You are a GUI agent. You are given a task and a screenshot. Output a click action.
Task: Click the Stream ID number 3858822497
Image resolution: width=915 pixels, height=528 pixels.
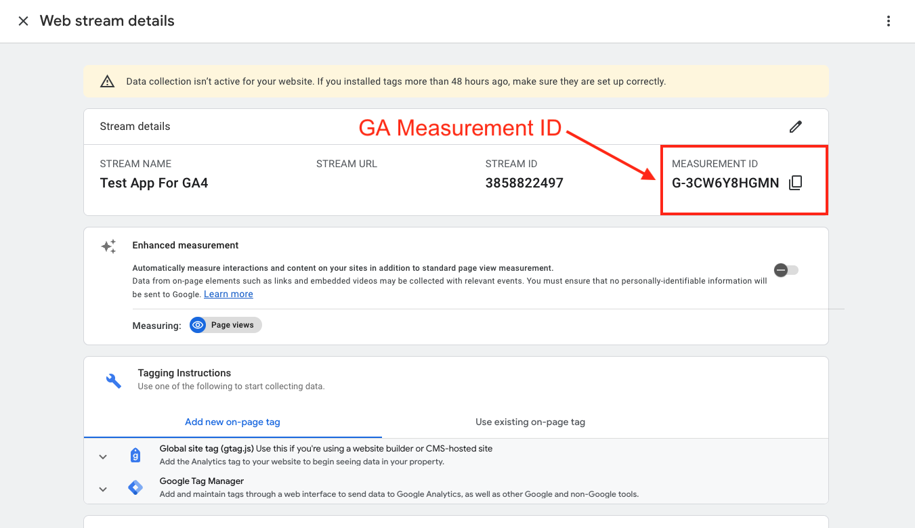pyautogui.click(x=524, y=183)
